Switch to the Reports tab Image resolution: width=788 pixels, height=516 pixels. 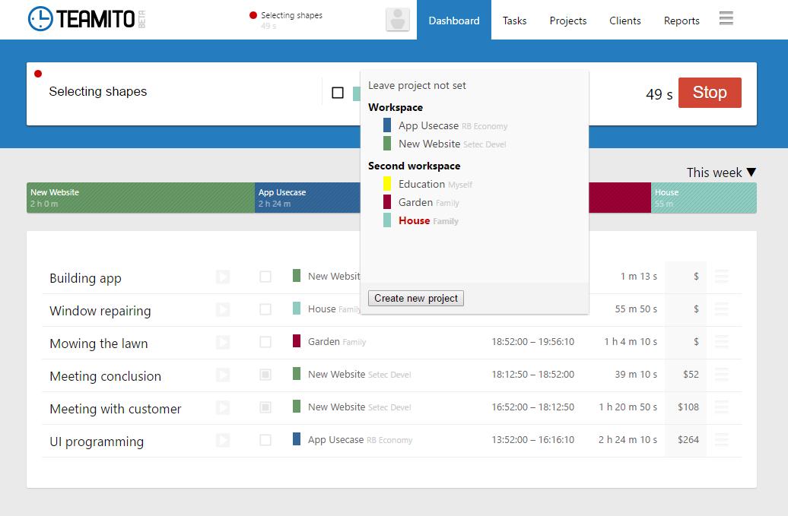681,21
